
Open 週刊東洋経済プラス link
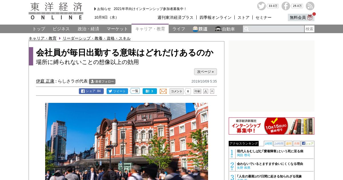[x=176, y=17]
